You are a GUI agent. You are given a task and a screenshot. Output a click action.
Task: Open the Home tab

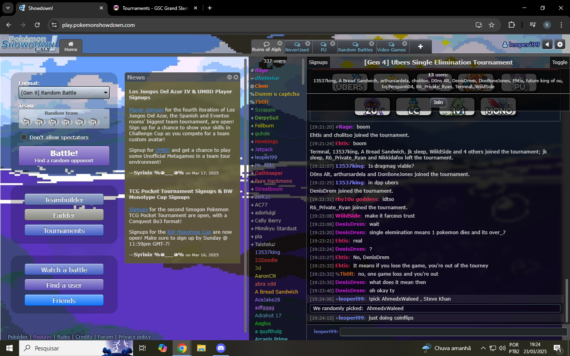(x=71, y=46)
